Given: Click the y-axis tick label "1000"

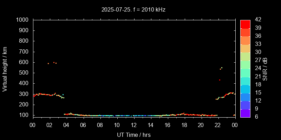Looking at the screenshot, I should (23, 20).
